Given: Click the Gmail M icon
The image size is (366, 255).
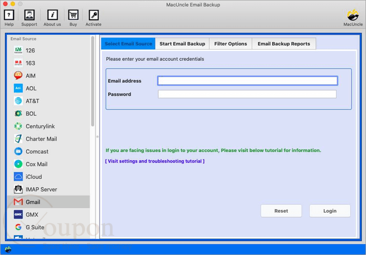Looking at the screenshot, I should 18,202.
